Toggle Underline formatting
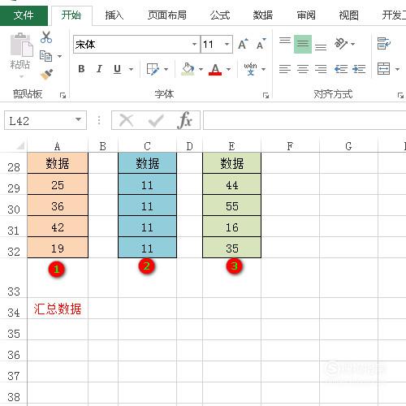 (117, 69)
